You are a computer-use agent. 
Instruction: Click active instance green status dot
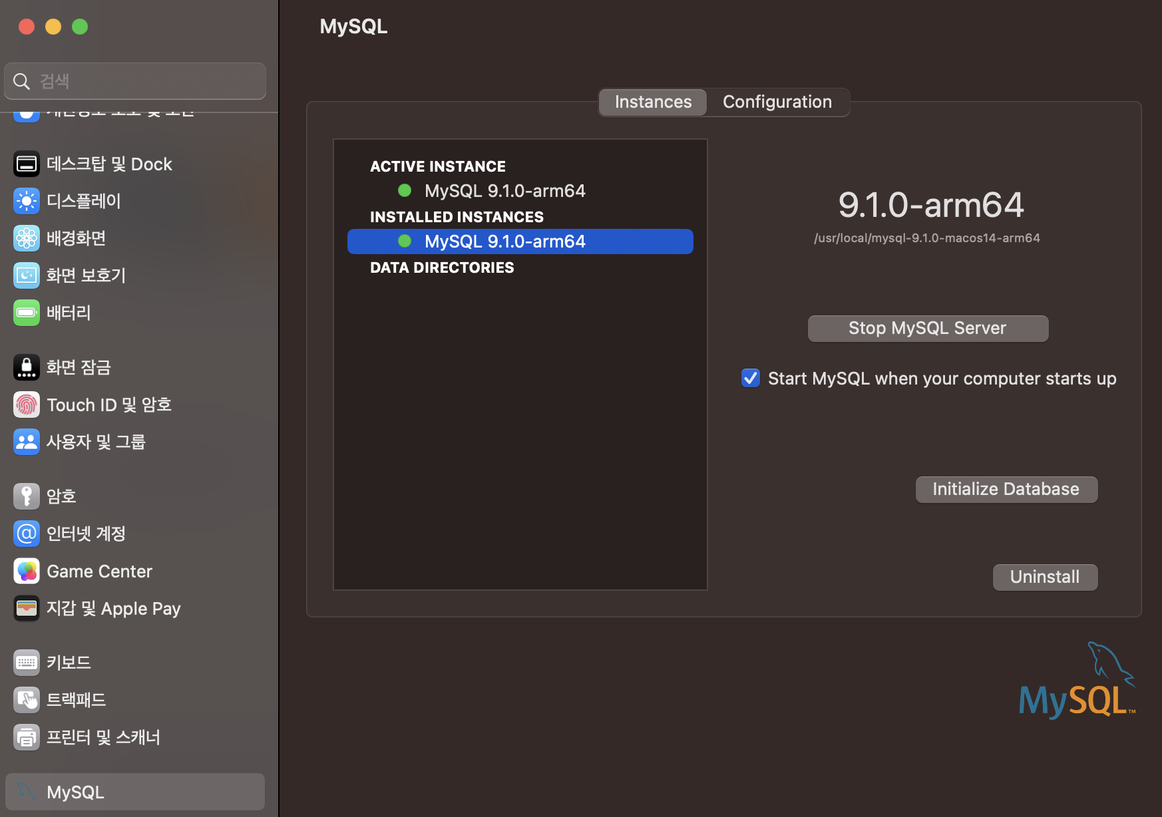click(405, 190)
